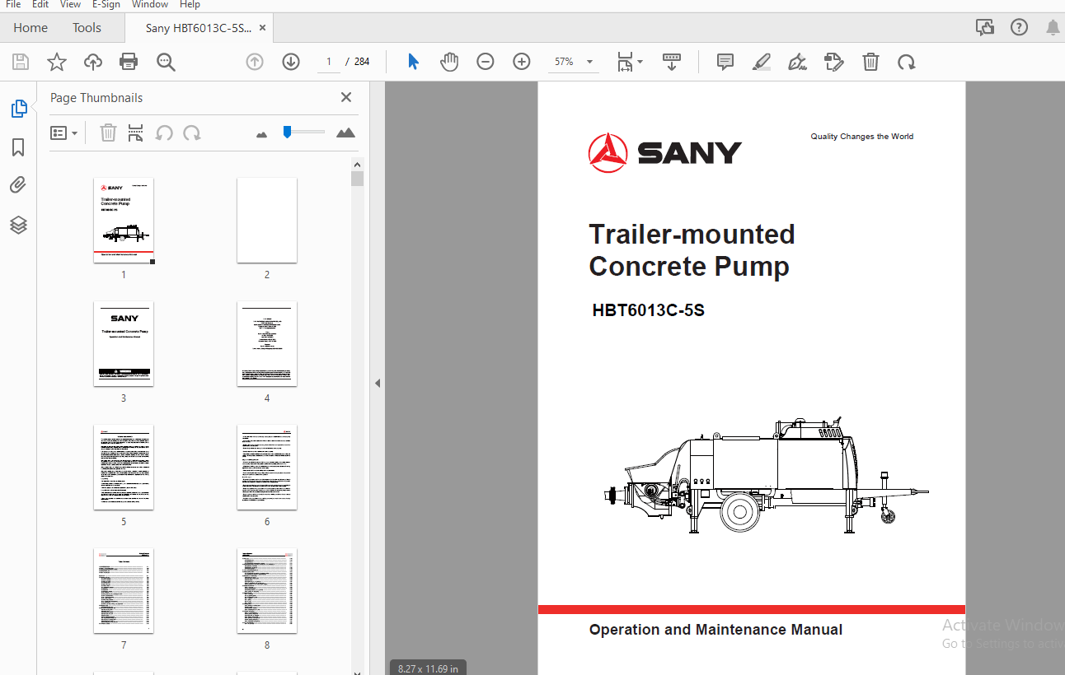
Task: Select page 3 thumbnail
Action: 124,344
